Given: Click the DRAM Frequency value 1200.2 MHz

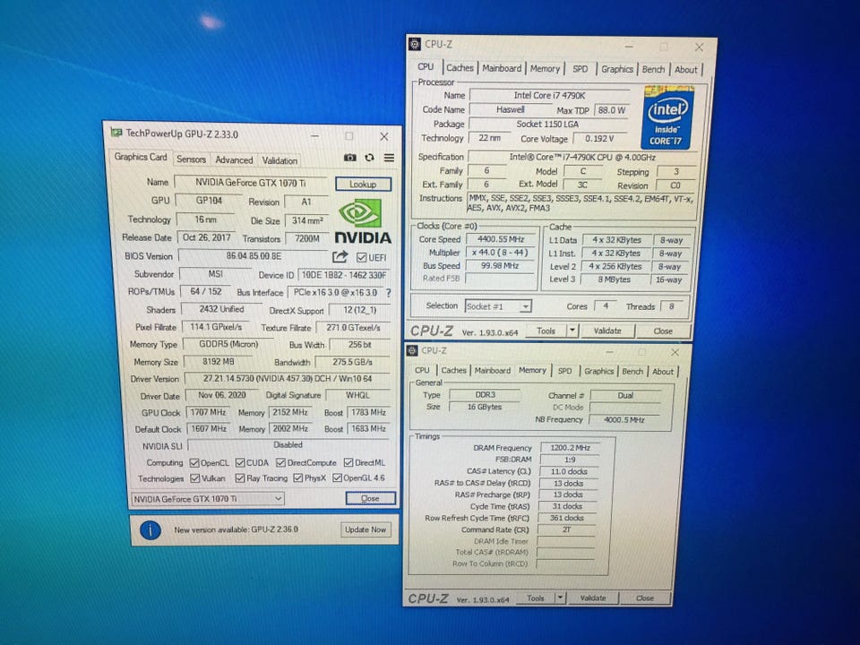Looking at the screenshot, I should click(571, 448).
